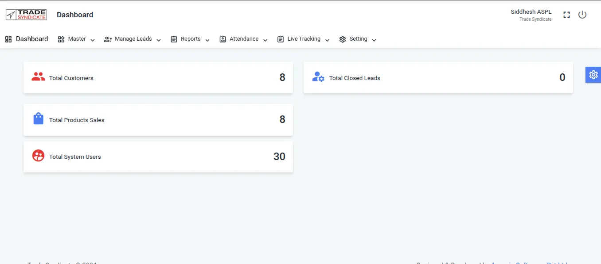Image resolution: width=601 pixels, height=264 pixels.
Task: Open the Live Tracking menu
Action: click(x=303, y=39)
